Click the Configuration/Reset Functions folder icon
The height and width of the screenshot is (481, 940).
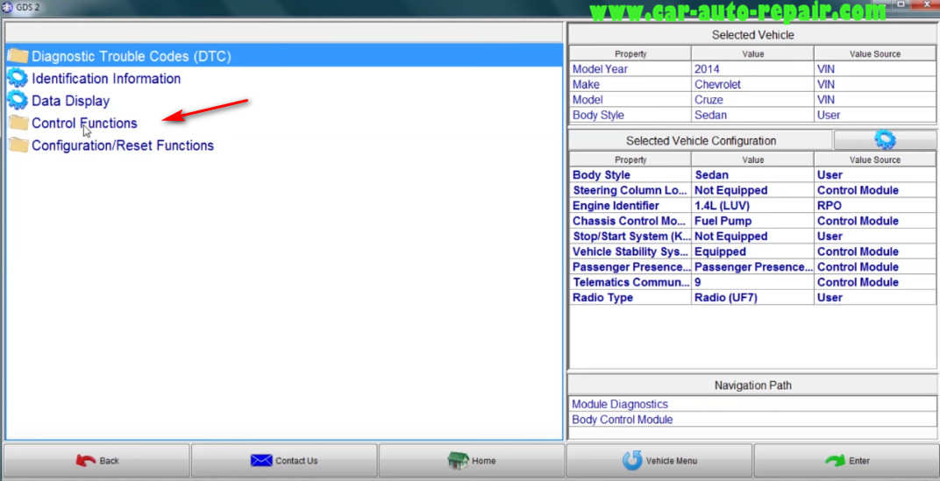click(x=18, y=145)
